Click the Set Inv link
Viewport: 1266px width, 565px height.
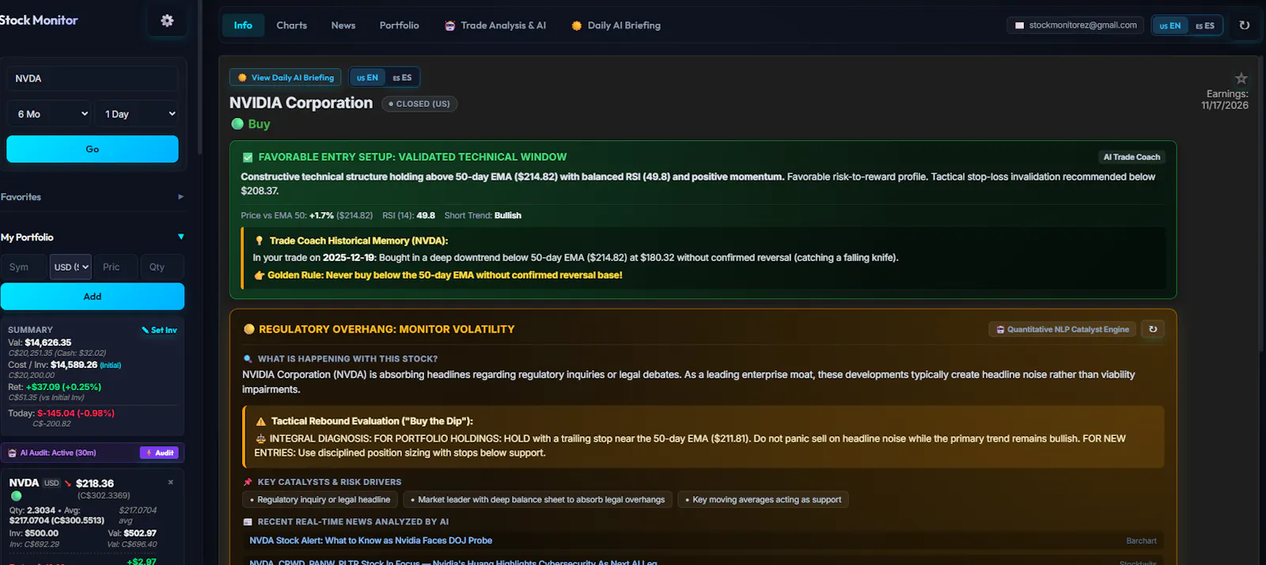click(160, 330)
